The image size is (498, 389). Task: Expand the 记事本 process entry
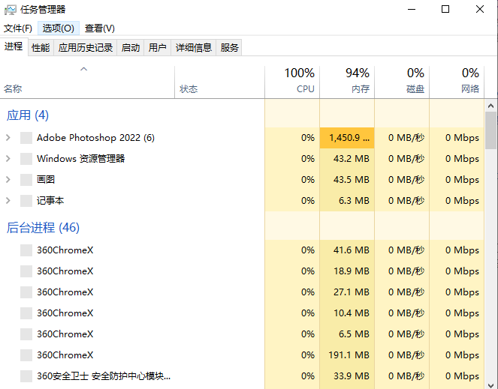[8, 201]
